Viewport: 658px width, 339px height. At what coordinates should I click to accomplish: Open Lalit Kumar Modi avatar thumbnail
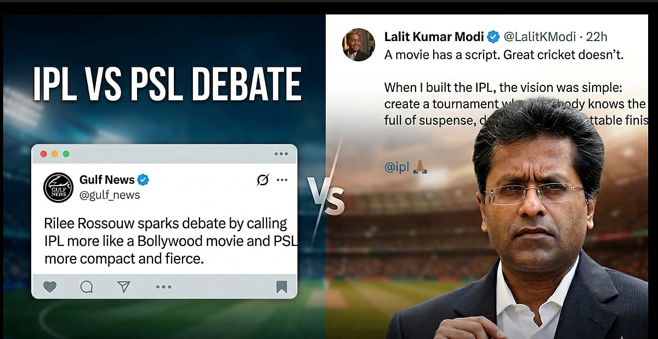coord(359,45)
